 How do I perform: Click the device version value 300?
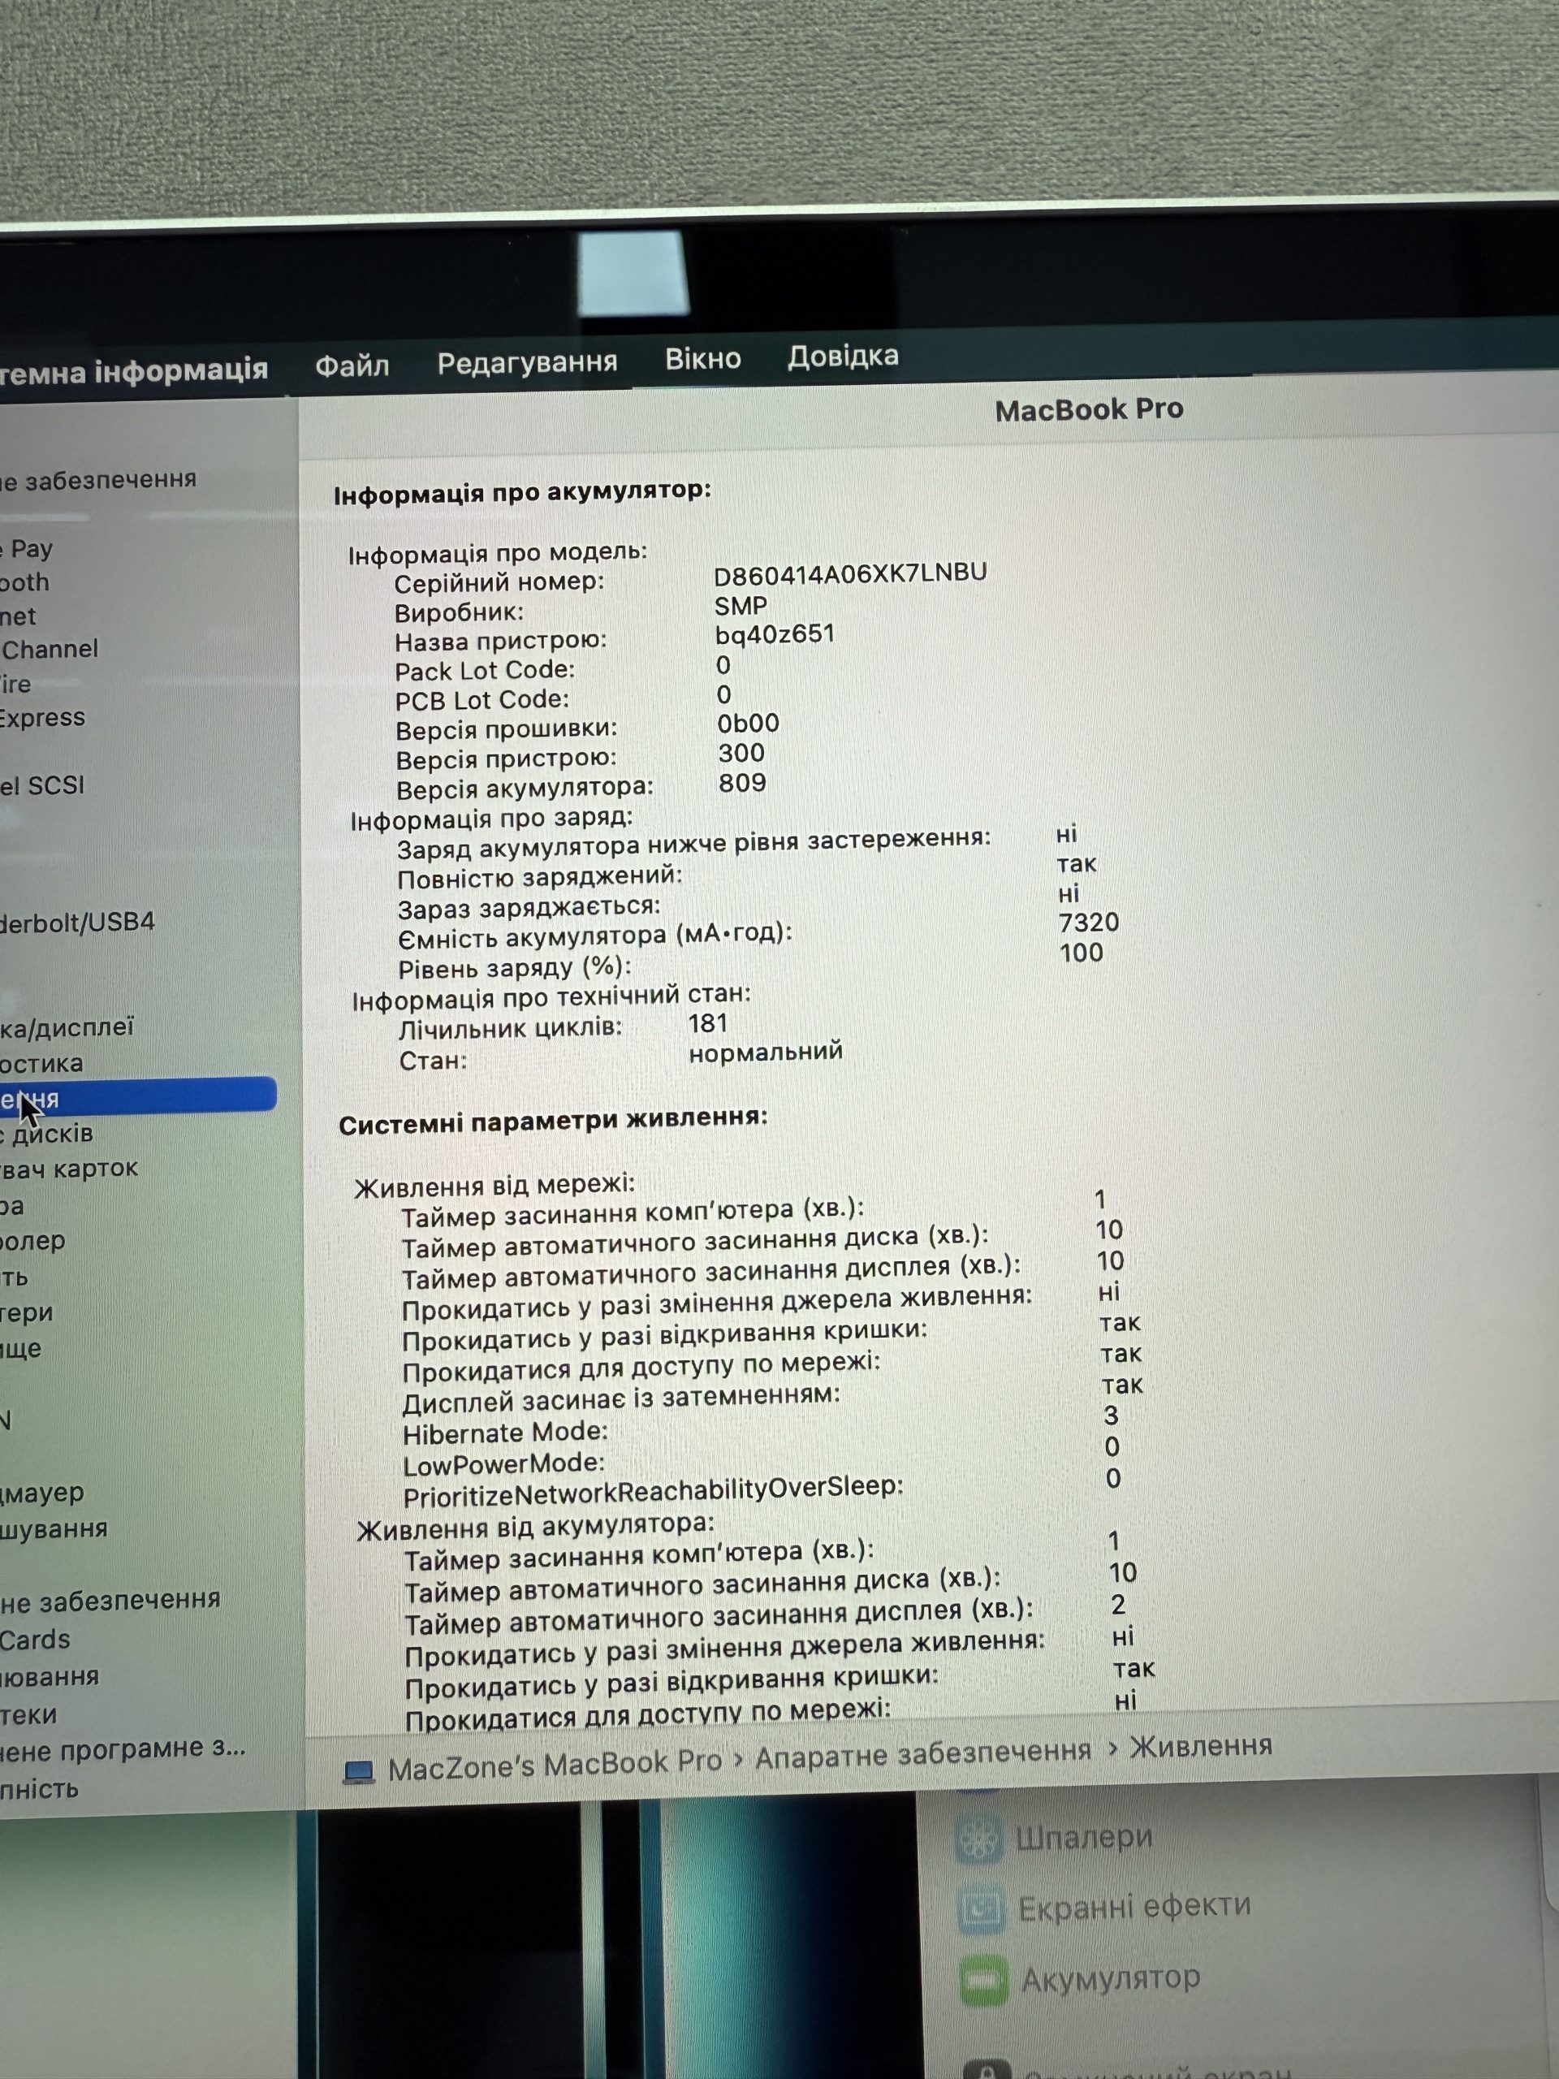coord(741,754)
